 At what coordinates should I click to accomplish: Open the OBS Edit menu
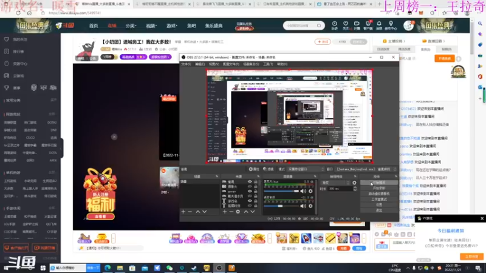[x=200, y=64]
